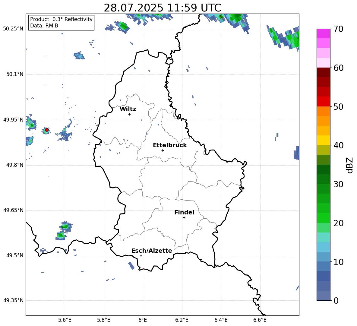Viewport: 357px width, 326px height.
Task: Select the title 28.07.2025 11:59 UTC
Action: coord(163,8)
